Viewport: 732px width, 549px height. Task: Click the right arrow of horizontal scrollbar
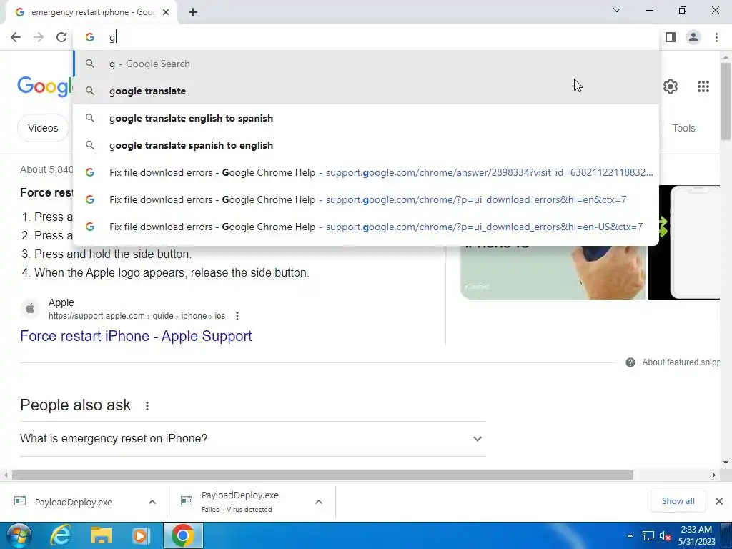pyautogui.click(x=713, y=475)
